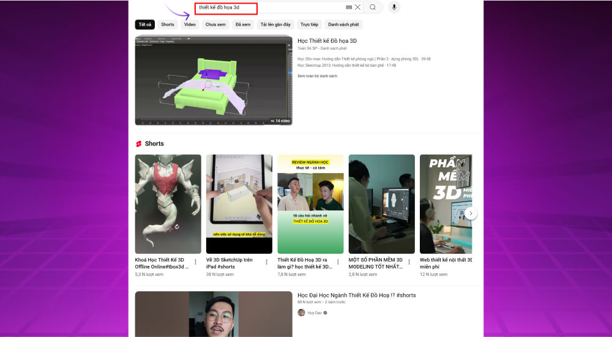
Task: Open 'Vẽ 3D SketchUp trên iPad #shorts' title
Action: click(229, 263)
